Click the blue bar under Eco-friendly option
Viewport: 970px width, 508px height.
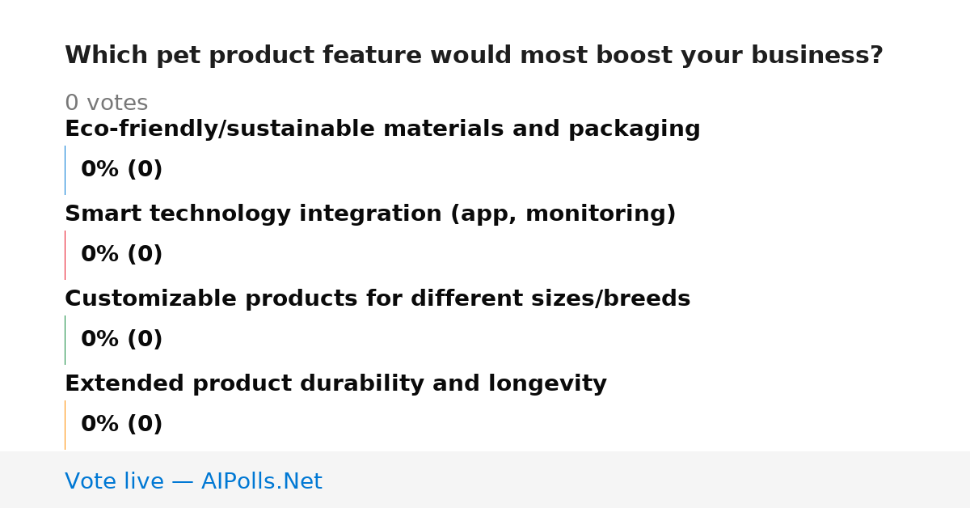[x=65, y=170]
